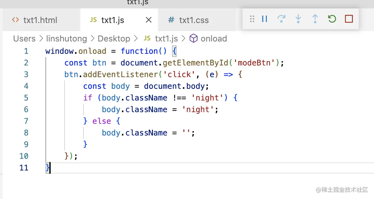This screenshot has width=374, height=199.
Task: Click line number 11 in the gutter
Action: point(24,168)
